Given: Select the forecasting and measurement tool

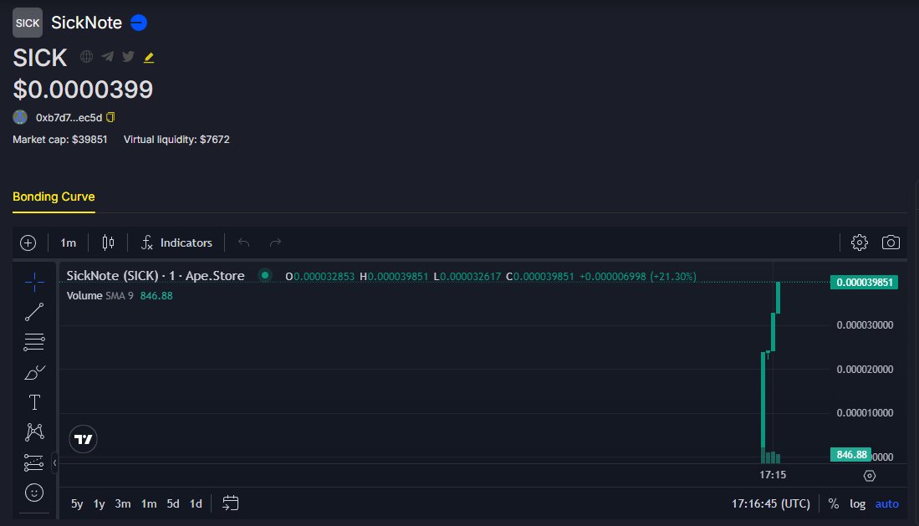Looking at the screenshot, I should 34,462.
